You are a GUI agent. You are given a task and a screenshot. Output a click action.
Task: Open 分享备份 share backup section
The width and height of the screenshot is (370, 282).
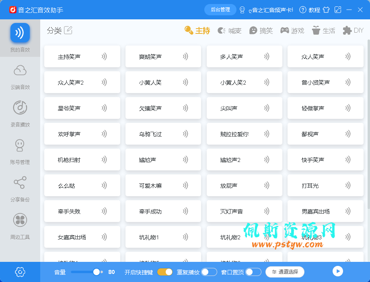click(20, 189)
